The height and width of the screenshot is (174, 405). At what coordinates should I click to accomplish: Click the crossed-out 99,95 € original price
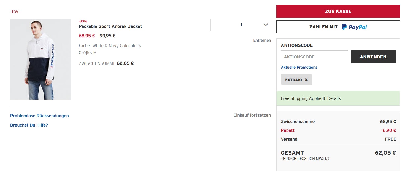pos(107,36)
